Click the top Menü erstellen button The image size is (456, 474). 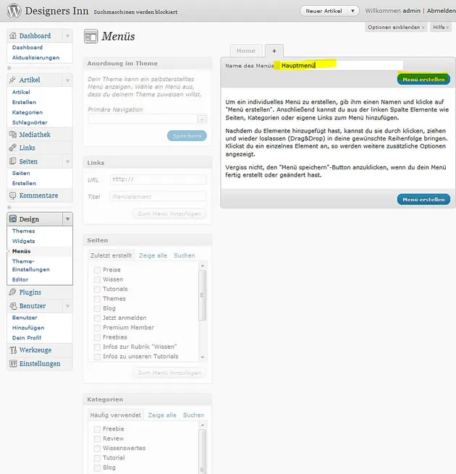[x=423, y=79]
